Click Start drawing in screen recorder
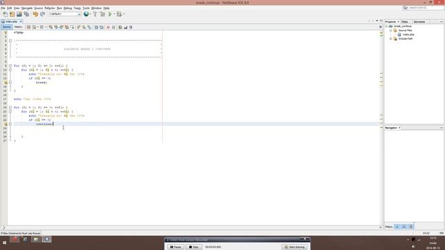The height and width of the screenshot is (250, 445). (x=295, y=247)
